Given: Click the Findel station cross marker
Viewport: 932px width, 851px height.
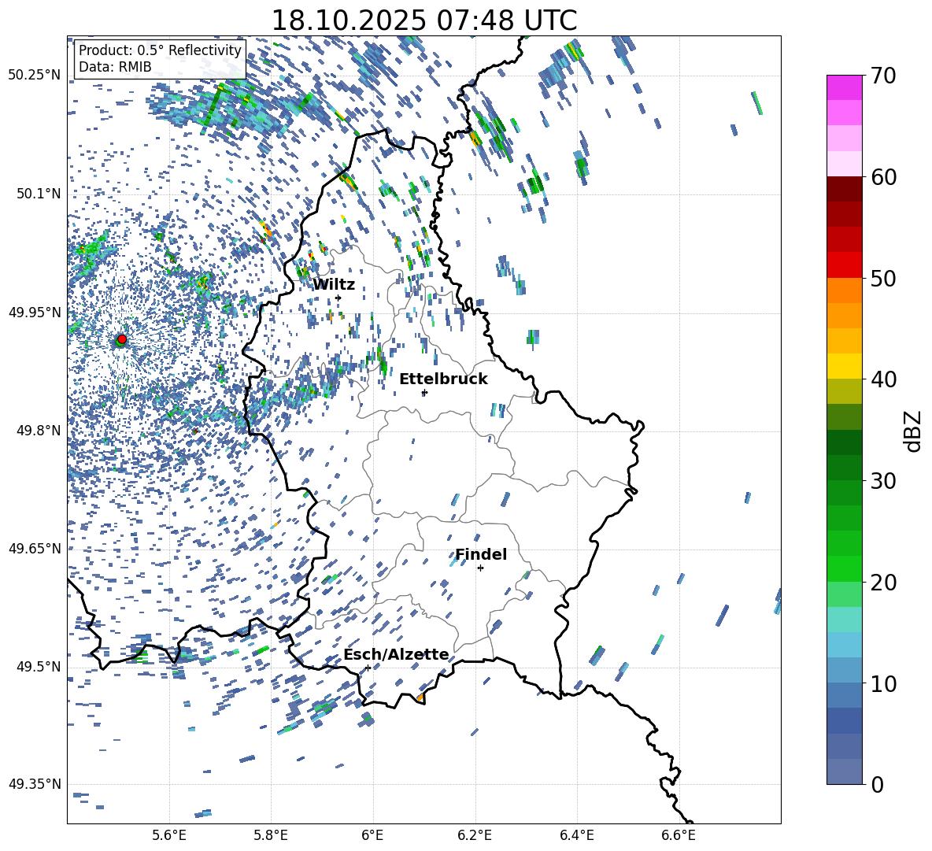Looking at the screenshot, I should click(x=480, y=568).
